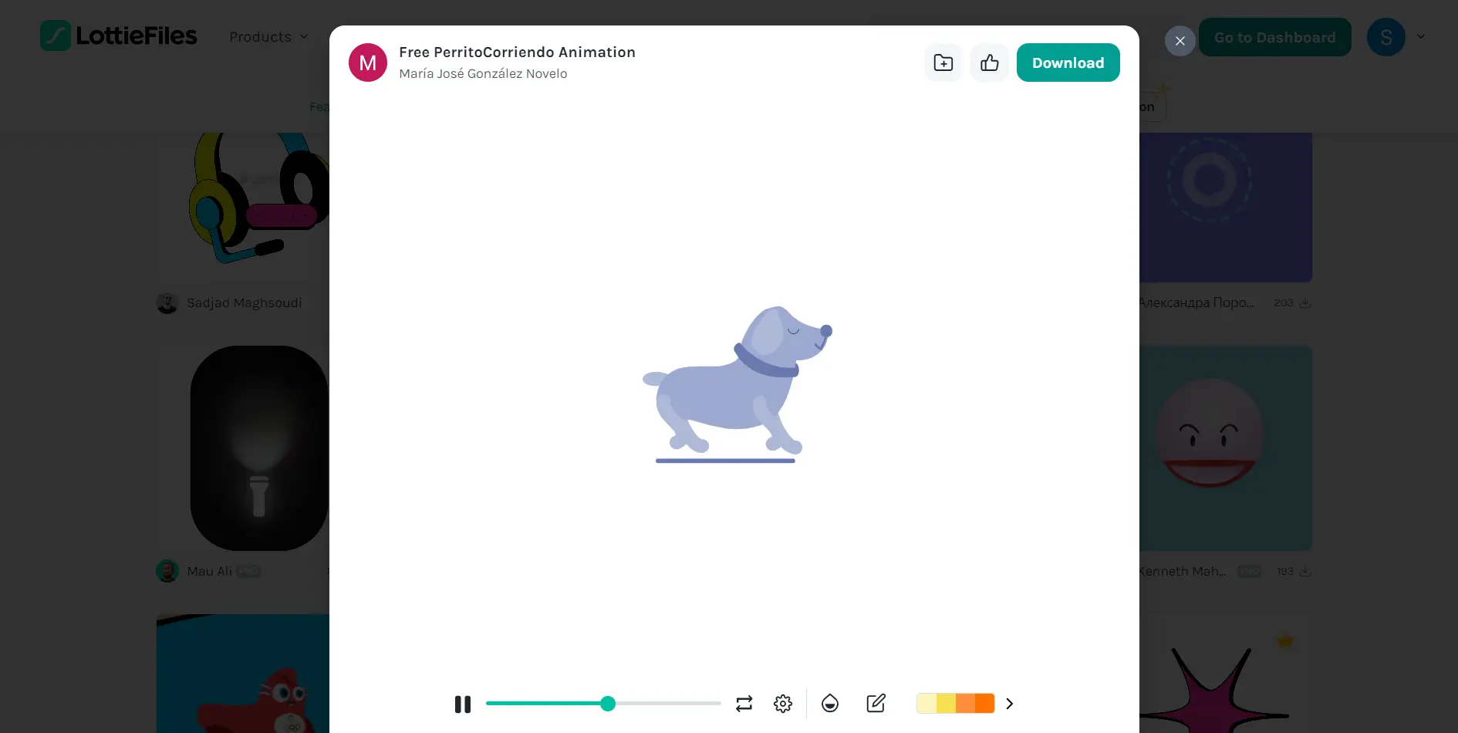Viewport: 1458px width, 733px height.
Task: Open the red whale animation thumbnail
Action: point(243,674)
